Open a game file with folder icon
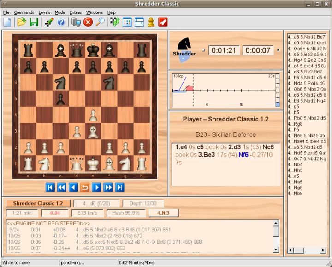 tap(21, 22)
